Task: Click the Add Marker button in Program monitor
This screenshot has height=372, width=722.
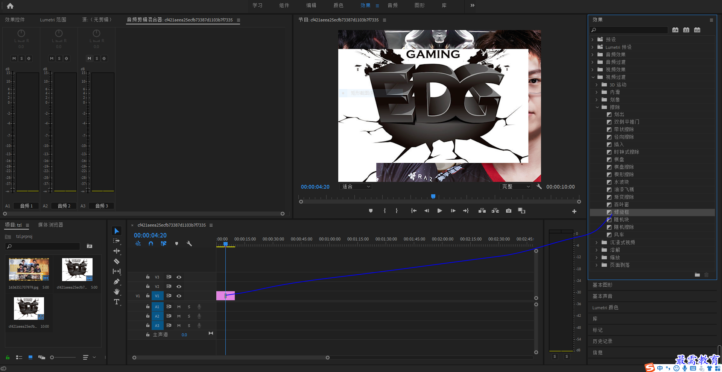Action: click(371, 211)
